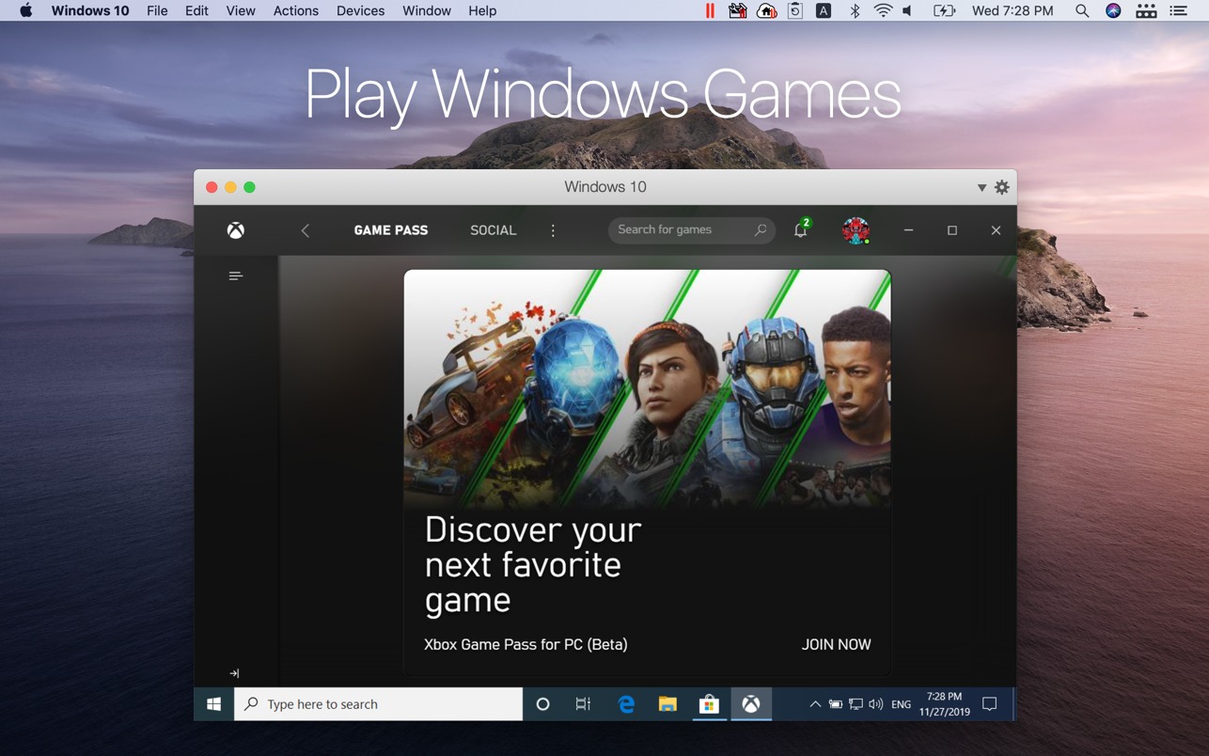
Task: Click the Xbox logo home icon
Action: coord(236,230)
